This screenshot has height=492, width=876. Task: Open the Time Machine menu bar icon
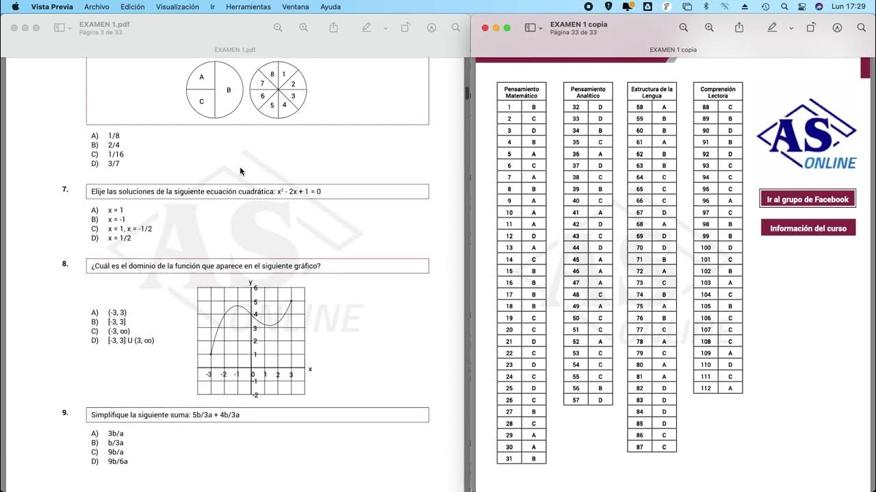pos(765,7)
